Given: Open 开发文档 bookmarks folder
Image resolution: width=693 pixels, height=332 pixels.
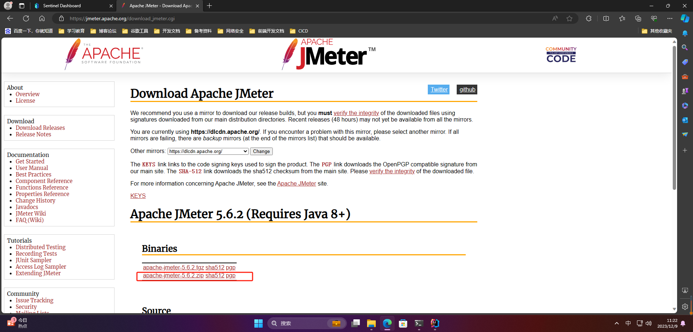Looking at the screenshot, I should (x=167, y=31).
